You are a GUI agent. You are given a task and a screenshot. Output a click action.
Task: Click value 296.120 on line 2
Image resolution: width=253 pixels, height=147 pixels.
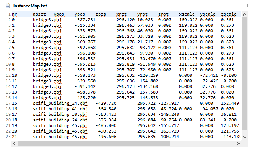coord(125,20)
